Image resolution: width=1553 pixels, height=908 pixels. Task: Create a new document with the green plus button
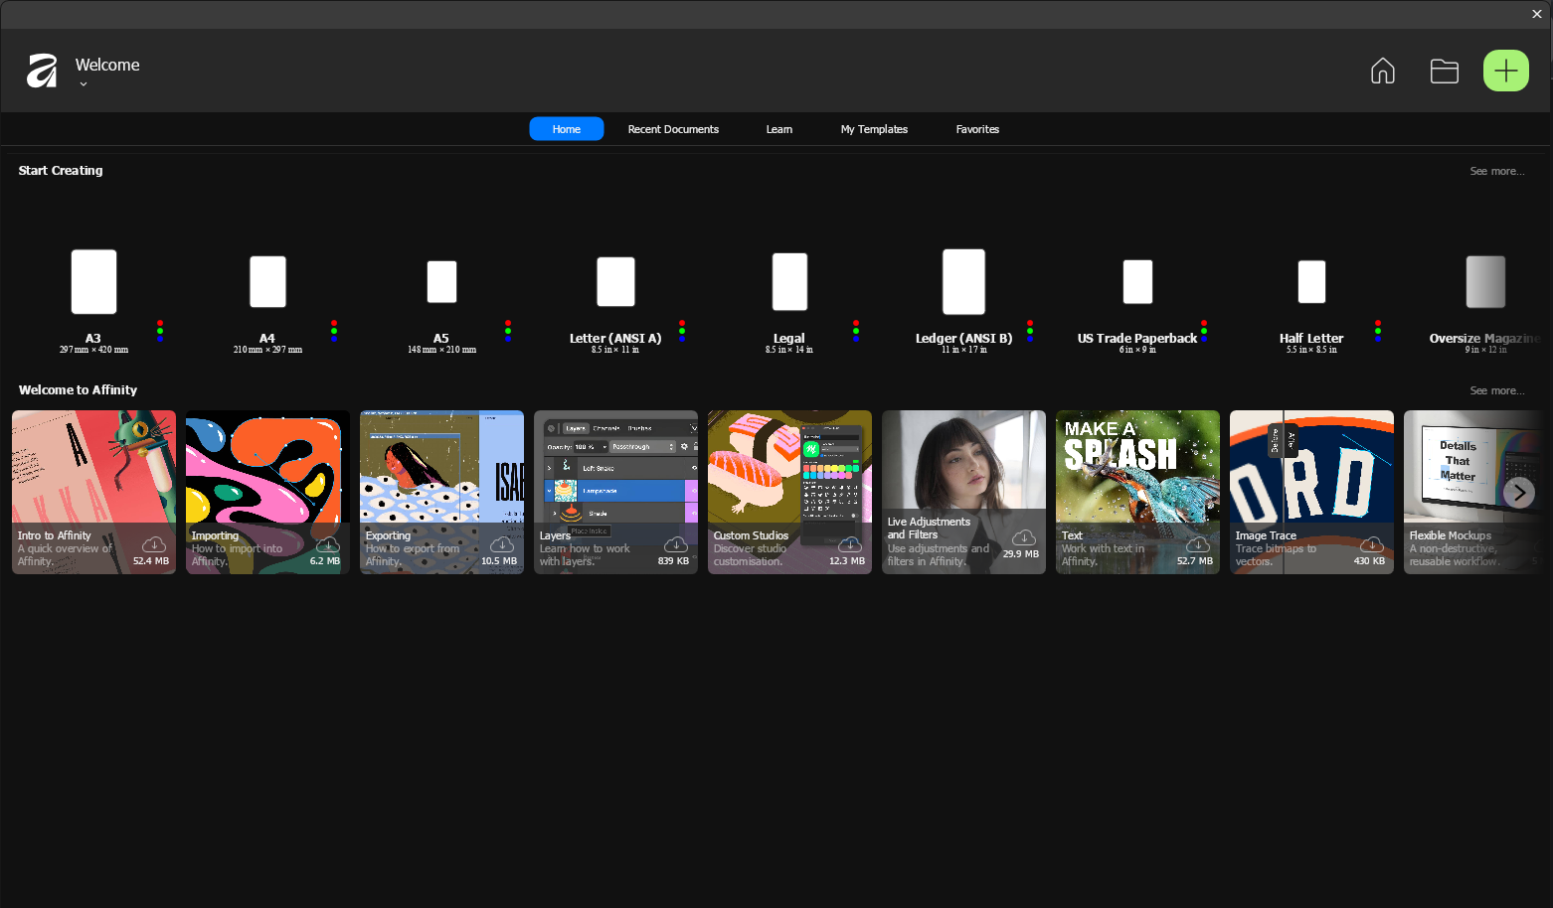(1505, 71)
